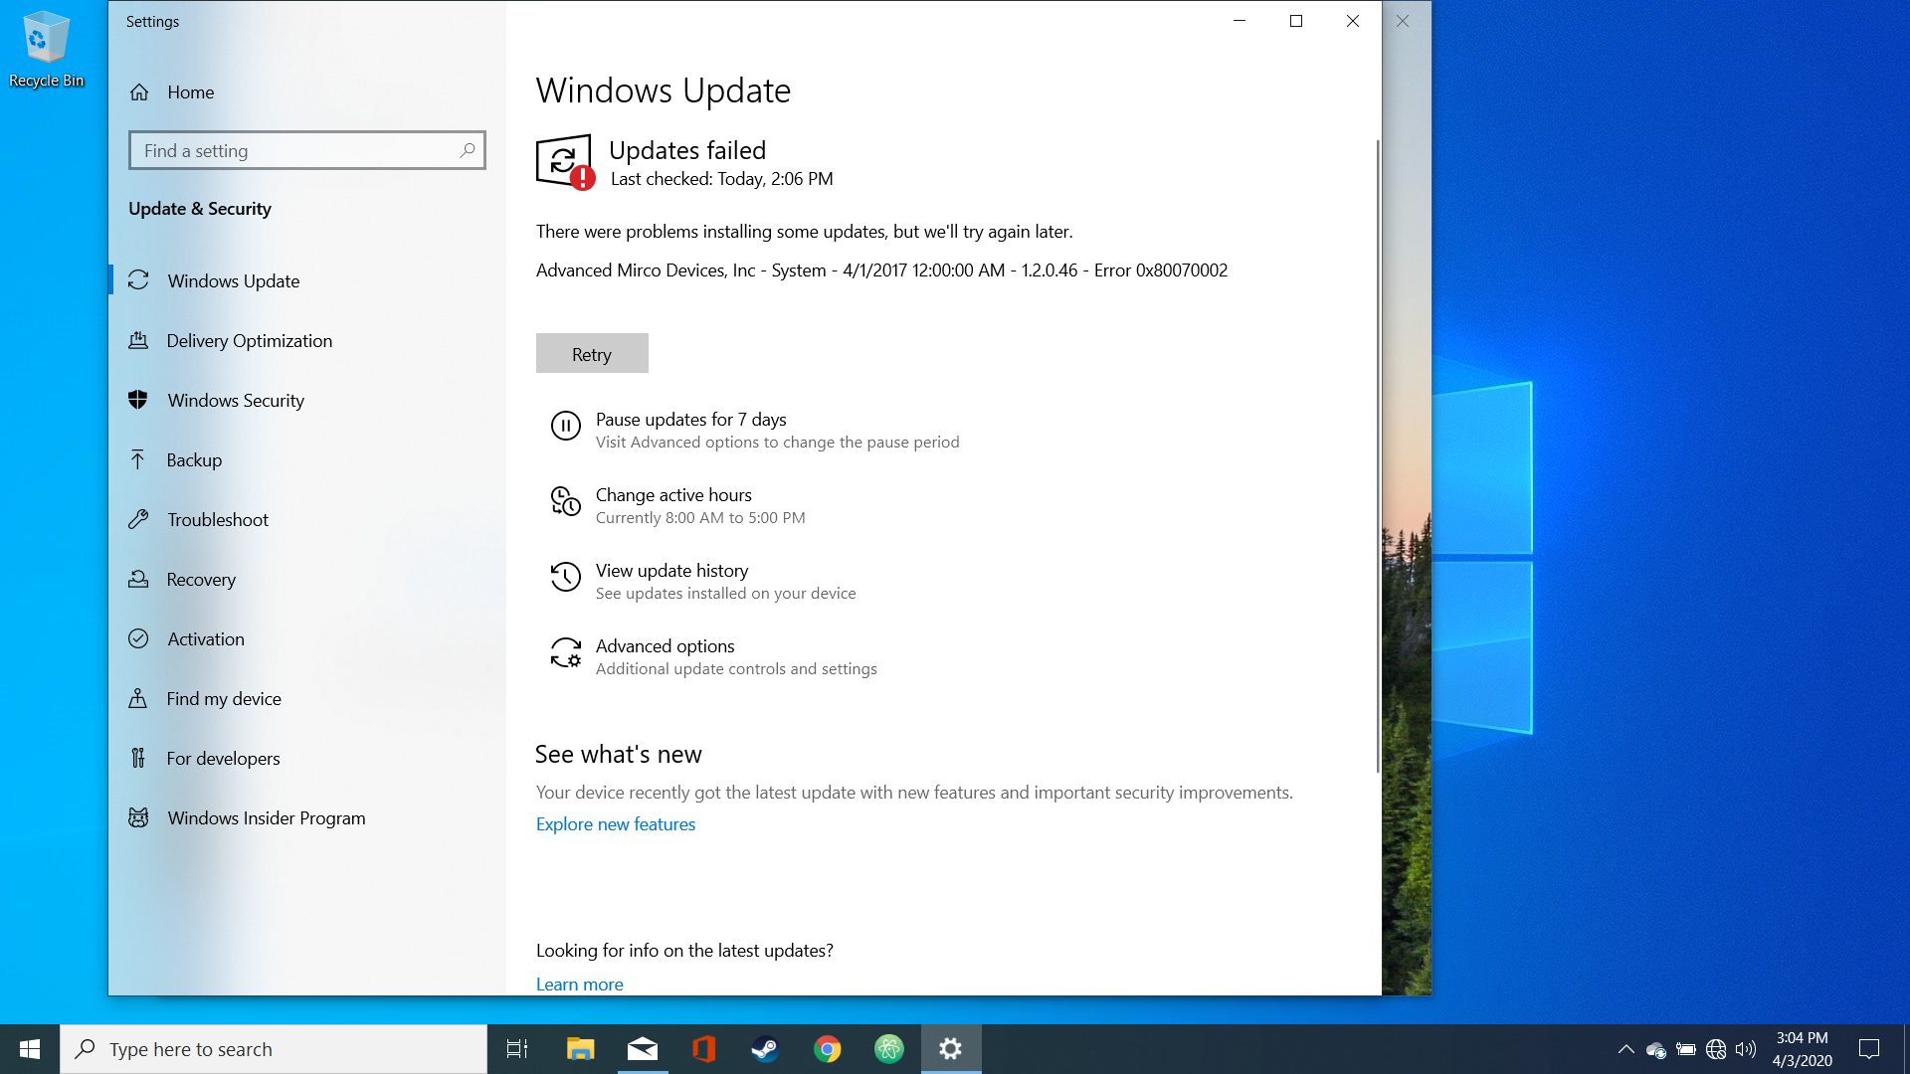
Task: Click the Troubleshoot wrench icon
Action: pos(138,519)
